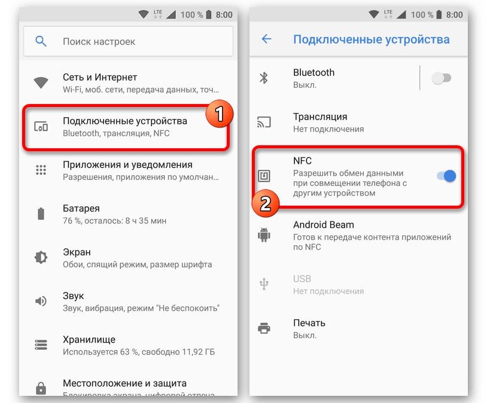Tap the Трансляция cast icon
This screenshot has width=487, height=403.
pos(264,122)
